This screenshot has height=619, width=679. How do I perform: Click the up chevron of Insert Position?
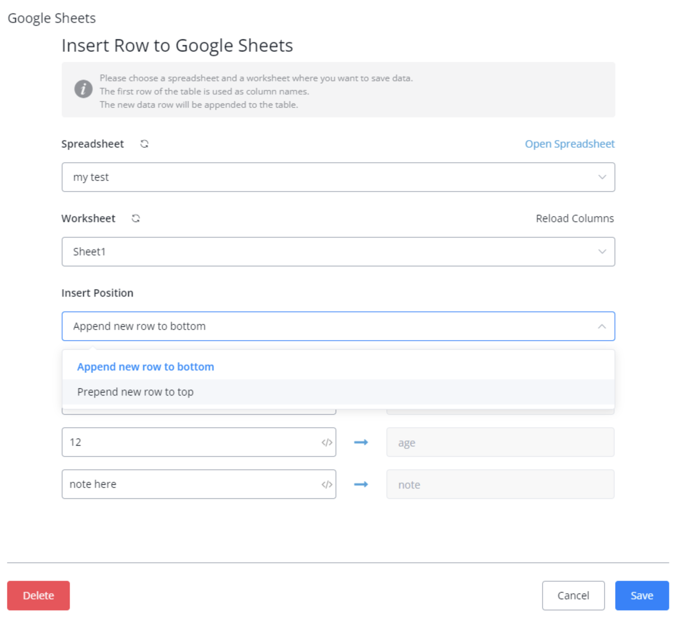[602, 326]
